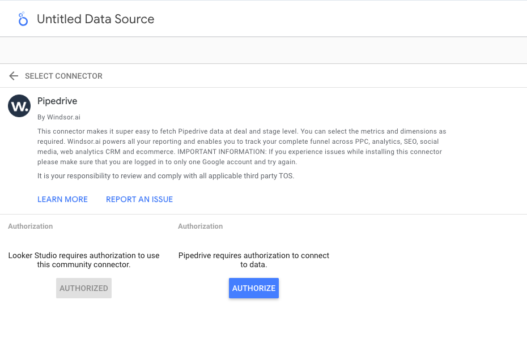Go back using the left arrow icon
Image resolution: width=527 pixels, height=347 pixels.
point(14,76)
